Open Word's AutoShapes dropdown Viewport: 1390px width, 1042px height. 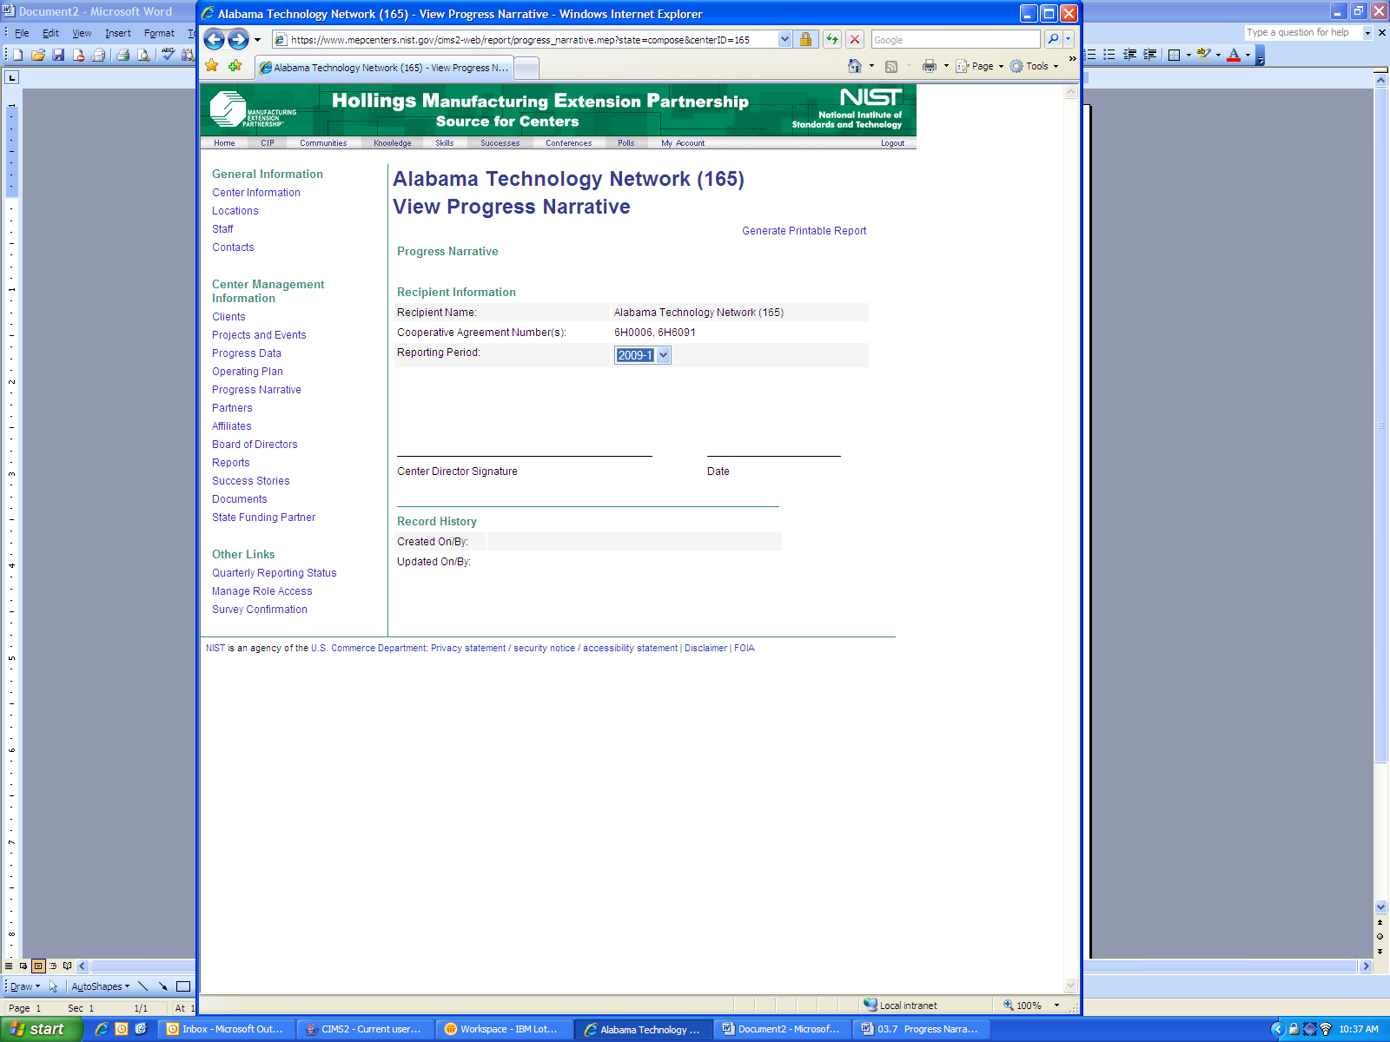100,986
